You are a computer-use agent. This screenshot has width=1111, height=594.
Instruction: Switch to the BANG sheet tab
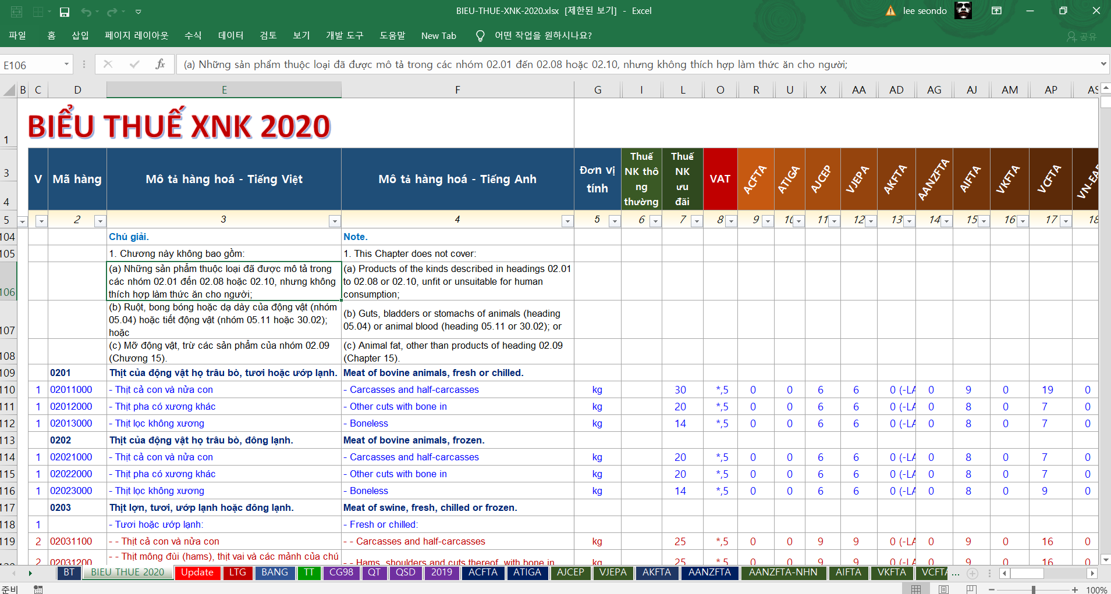[275, 572]
